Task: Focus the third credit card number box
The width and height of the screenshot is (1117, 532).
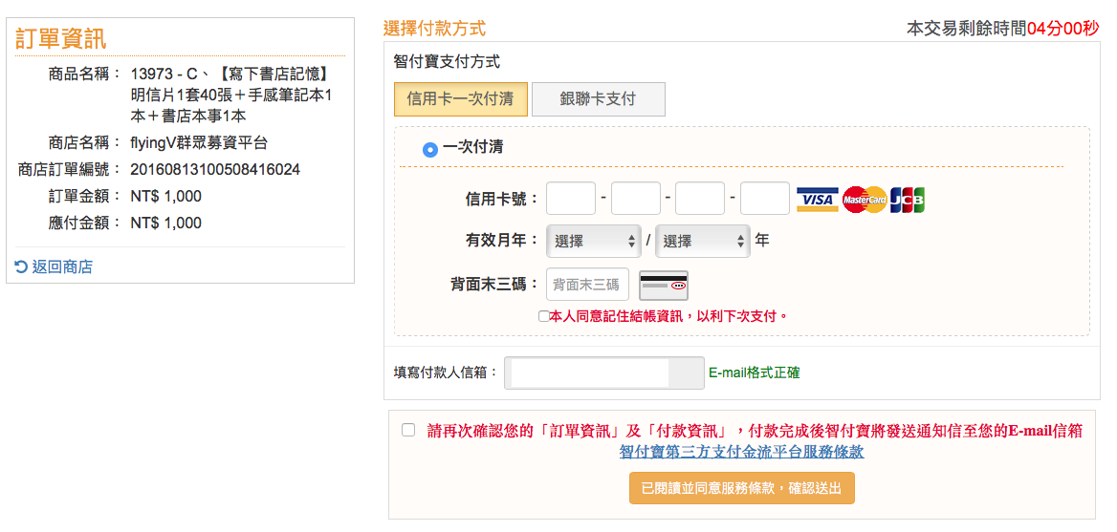Action: 700,199
